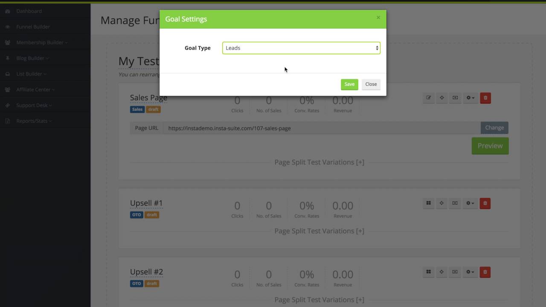Open the gear settings dropdown for Sales Page

coord(470,98)
